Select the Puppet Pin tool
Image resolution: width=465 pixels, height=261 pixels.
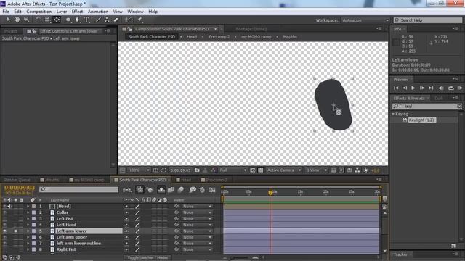click(139, 20)
